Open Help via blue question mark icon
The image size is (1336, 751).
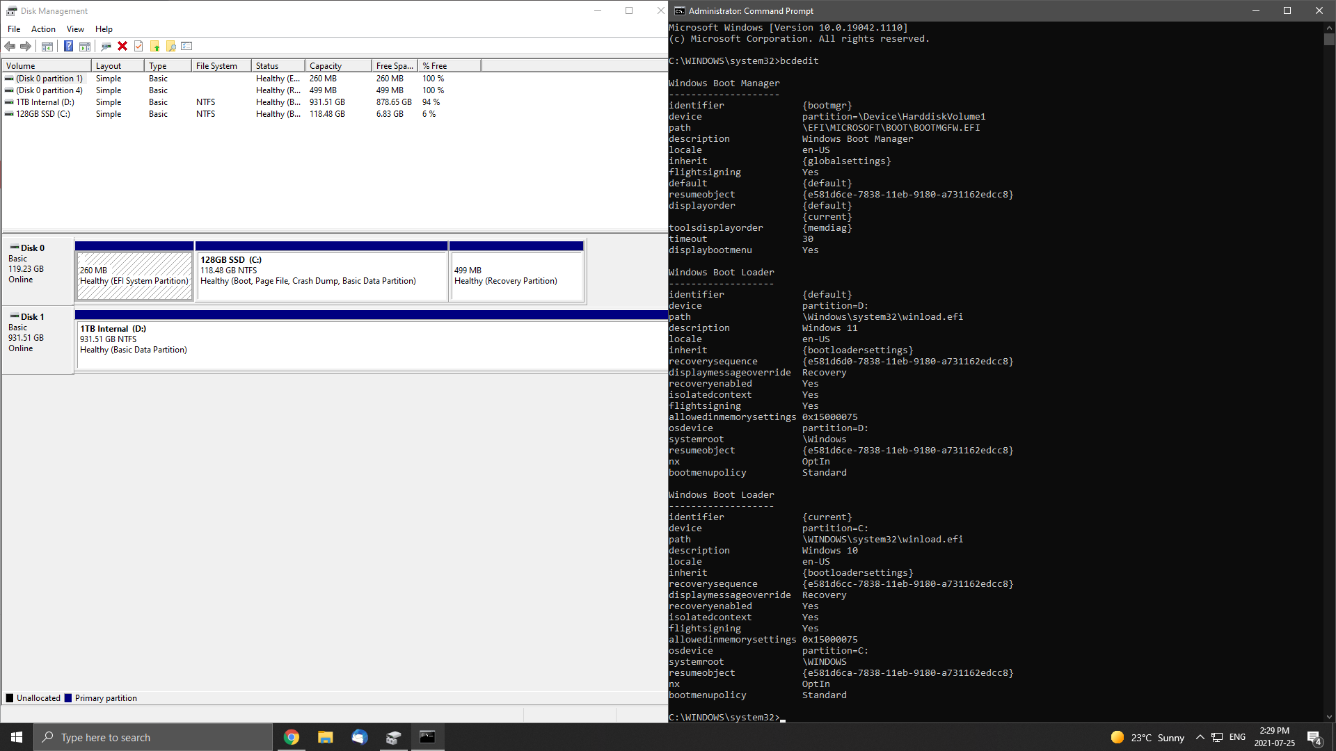point(68,46)
